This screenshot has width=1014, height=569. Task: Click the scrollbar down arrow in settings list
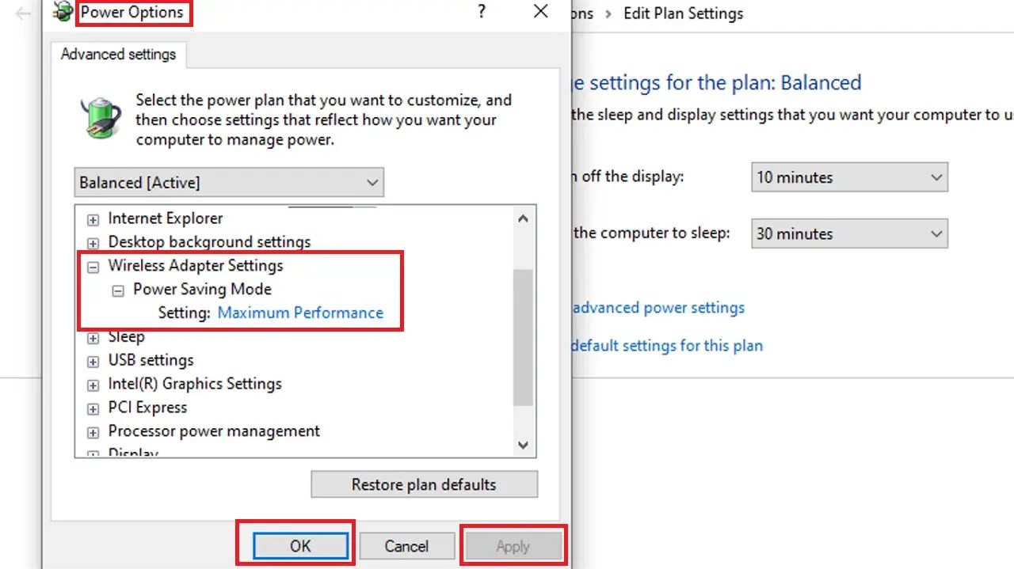[x=523, y=446]
